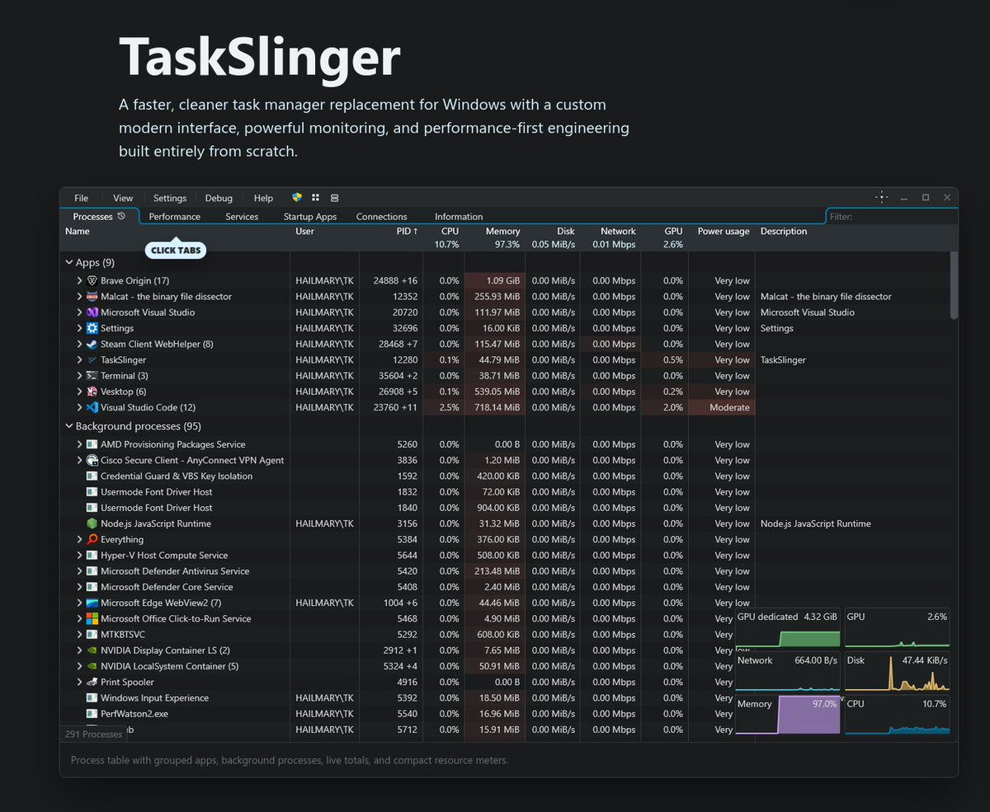Click the TaskSlinger process icon
This screenshot has height=812, width=990.
(92, 360)
